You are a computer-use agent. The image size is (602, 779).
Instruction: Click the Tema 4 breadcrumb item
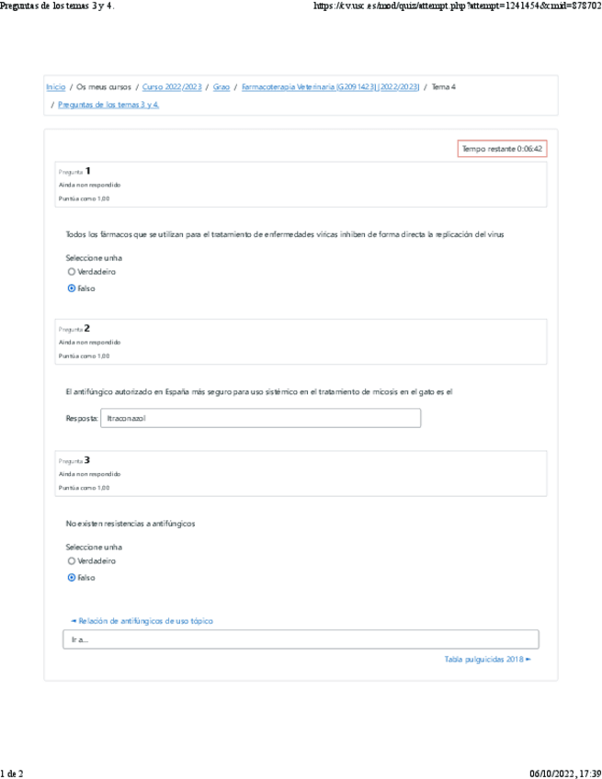443,86
